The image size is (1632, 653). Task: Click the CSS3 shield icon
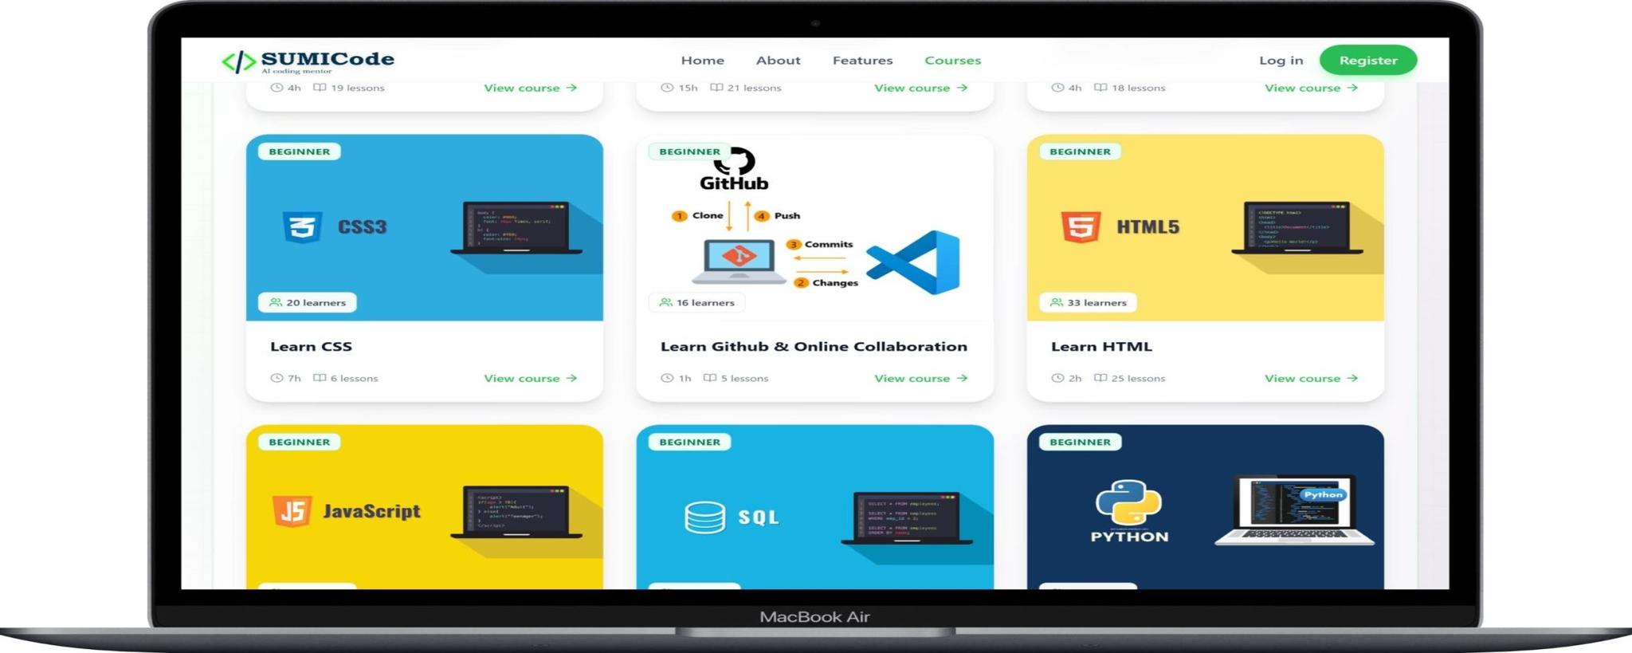coord(302,227)
